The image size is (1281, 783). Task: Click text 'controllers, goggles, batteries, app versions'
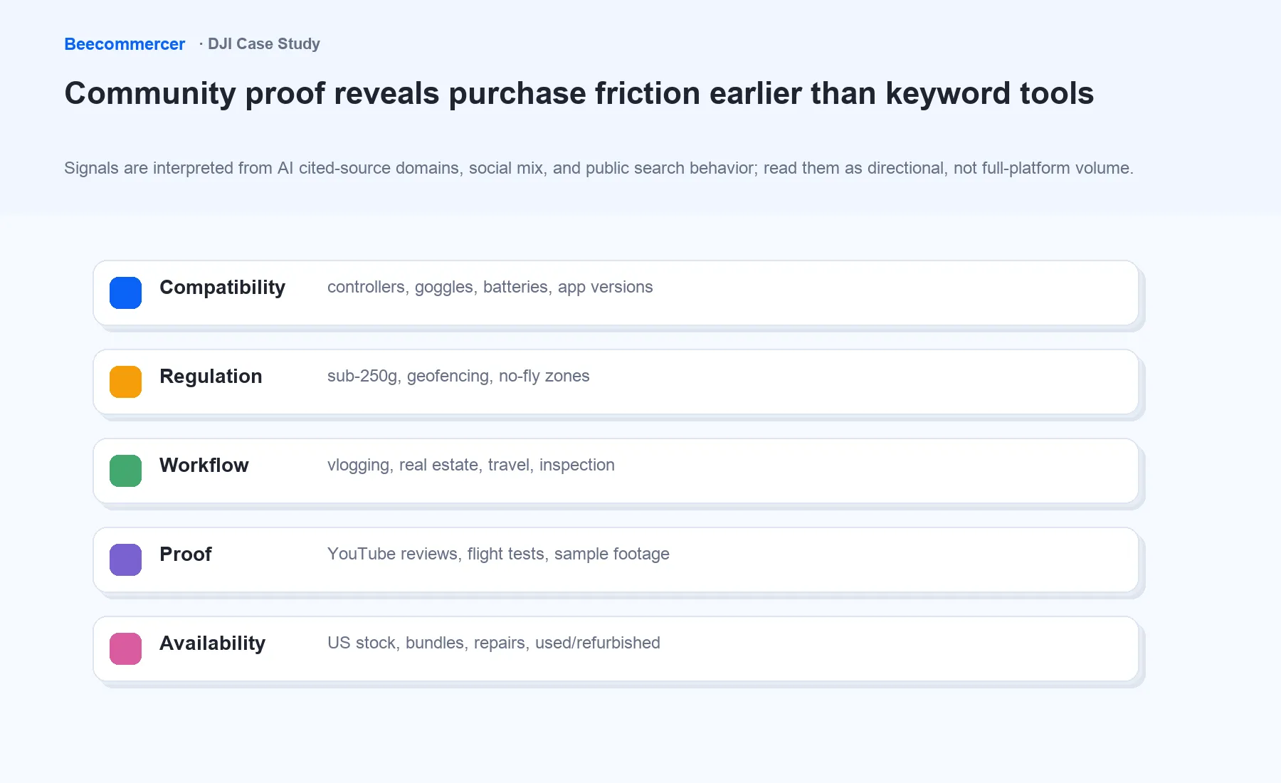click(x=490, y=287)
